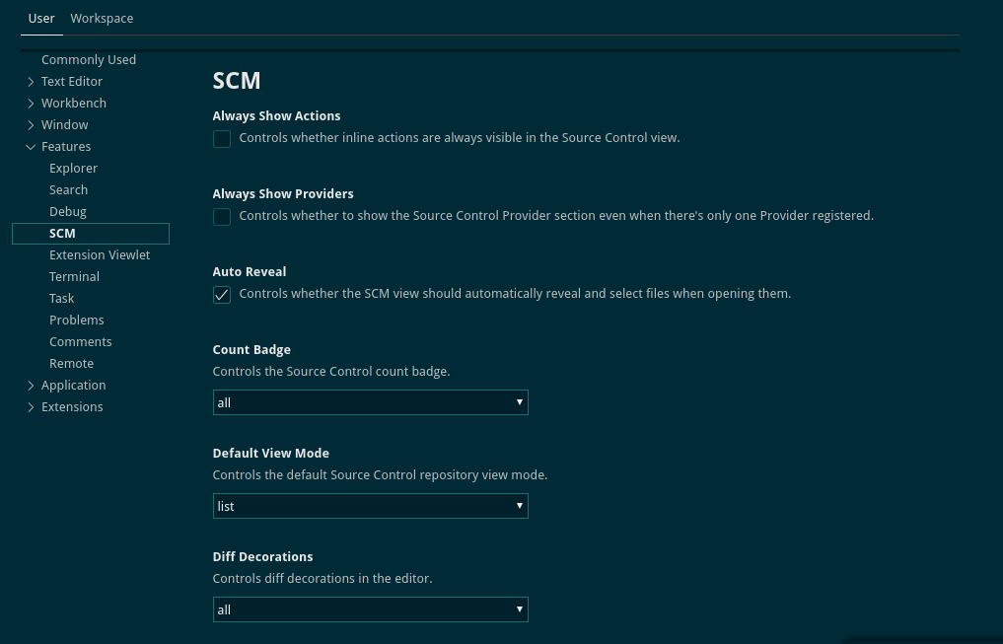1003x644 pixels.
Task: Select Explorer under Features
Action: [73, 168]
